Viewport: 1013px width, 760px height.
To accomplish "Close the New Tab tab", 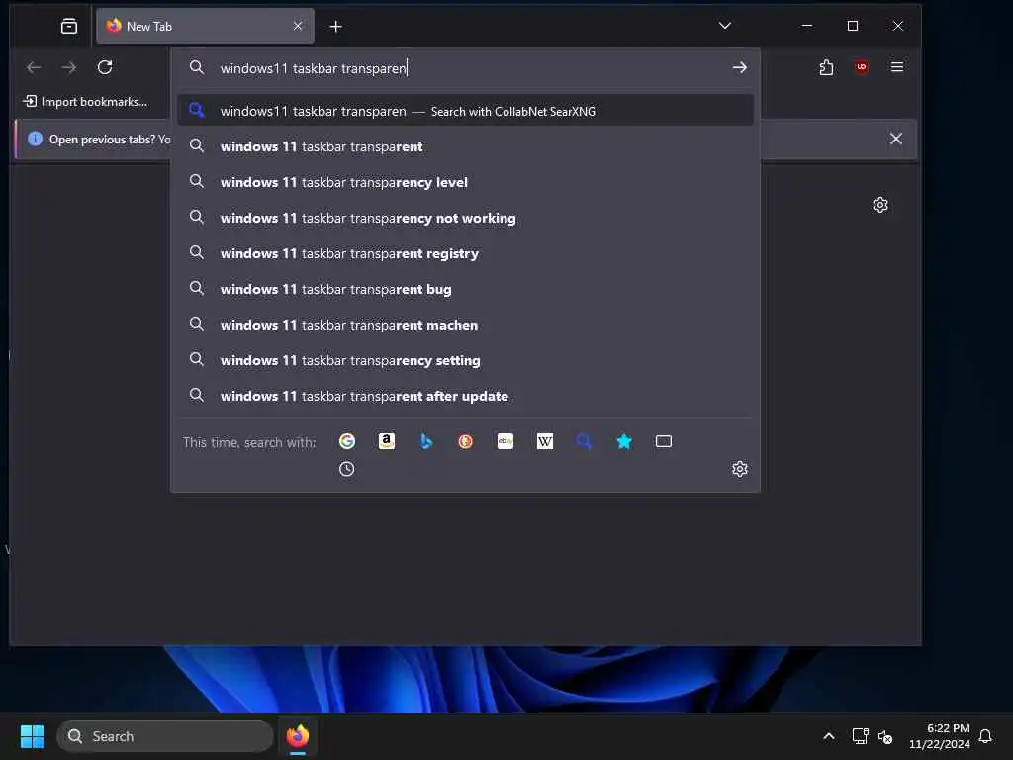I will (298, 26).
